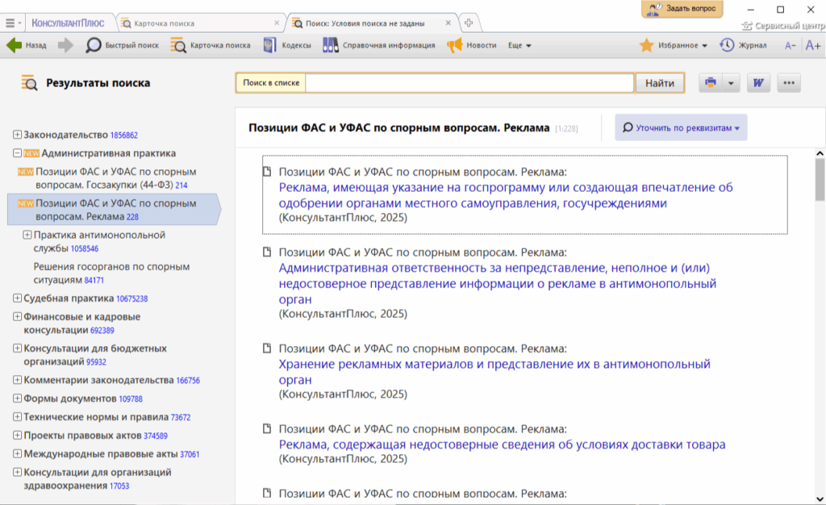Switch to the Карточка поиска tab

[x=201, y=23]
